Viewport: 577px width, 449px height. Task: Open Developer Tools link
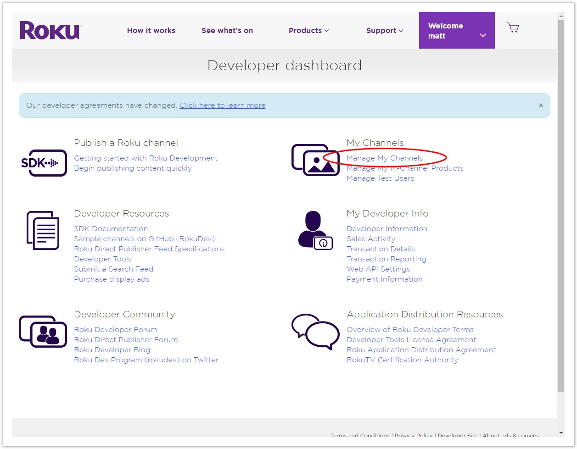(103, 259)
